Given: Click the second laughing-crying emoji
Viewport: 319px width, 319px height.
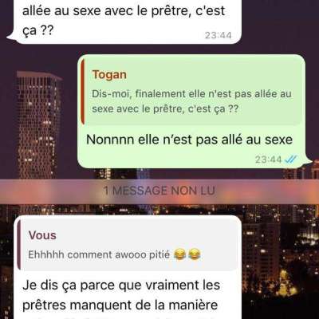Looking at the screenshot, I should tap(194, 254).
